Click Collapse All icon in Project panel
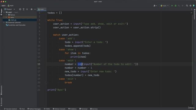 pyautogui.click(x=27, y=9)
